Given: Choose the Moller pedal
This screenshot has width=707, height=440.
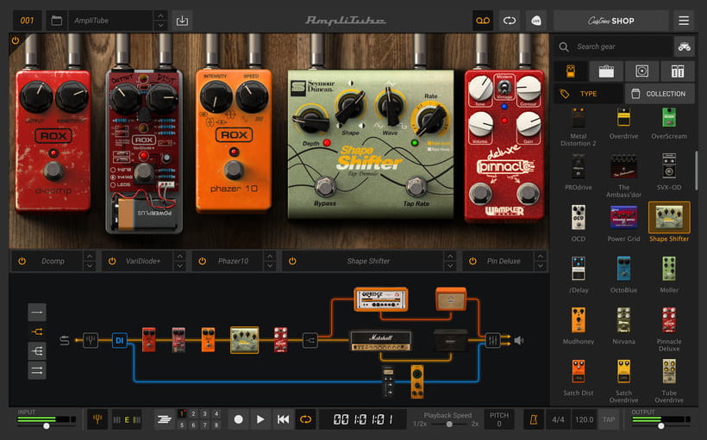Looking at the screenshot, I should (669, 275).
